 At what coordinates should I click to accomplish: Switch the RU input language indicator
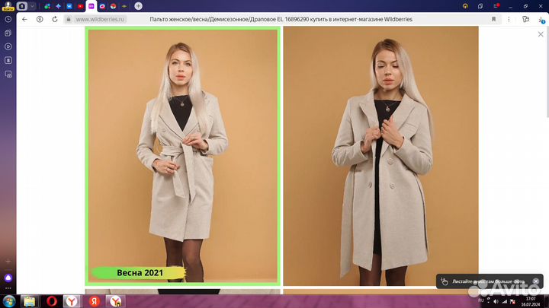click(480, 300)
